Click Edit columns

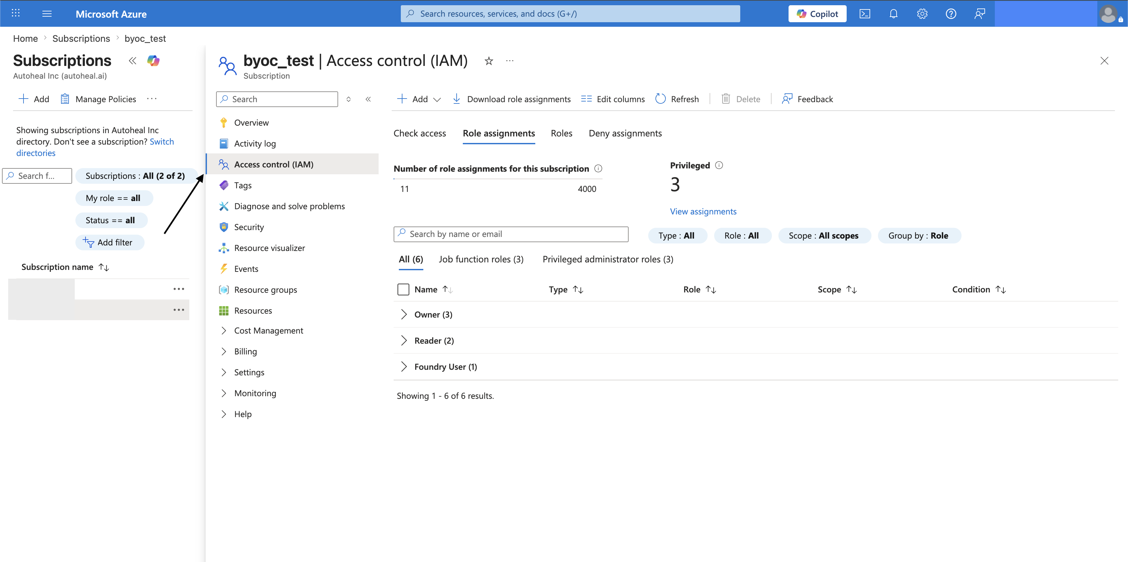pyautogui.click(x=613, y=99)
